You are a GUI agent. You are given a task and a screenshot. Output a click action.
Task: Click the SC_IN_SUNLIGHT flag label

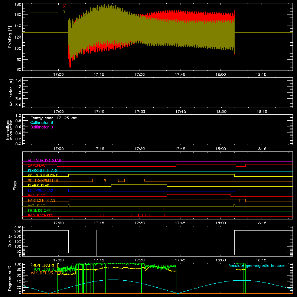pyautogui.click(x=43, y=175)
